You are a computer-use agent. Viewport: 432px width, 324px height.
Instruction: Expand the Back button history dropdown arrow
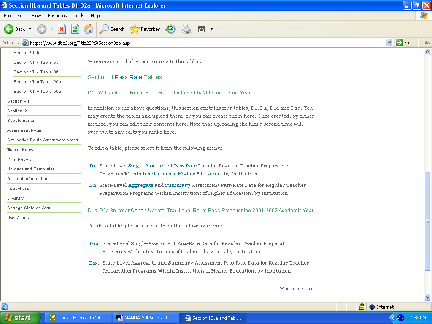click(x=30, y=29)
